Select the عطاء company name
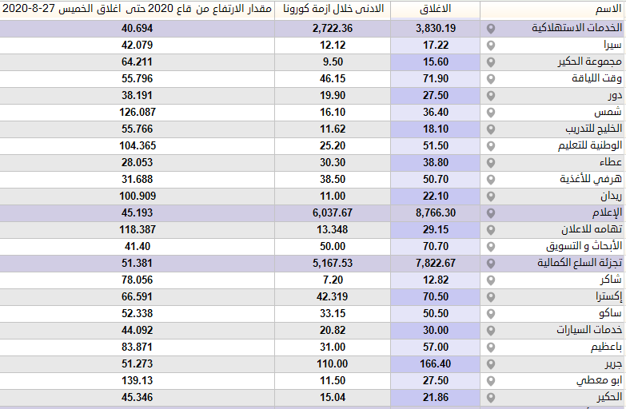 tap(611, 162)
